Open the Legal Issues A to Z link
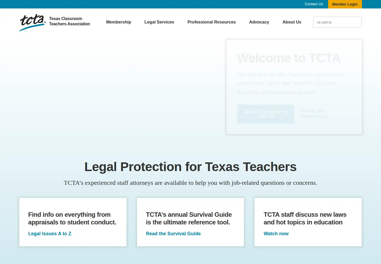The image size is (381, 264). [50, 234]
